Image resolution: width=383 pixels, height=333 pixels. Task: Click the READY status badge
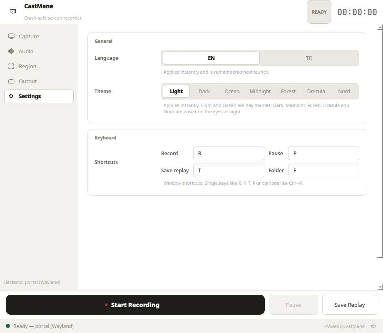point(319,12)
